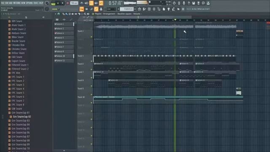Open the FILE menu

[x=3, y=3]
